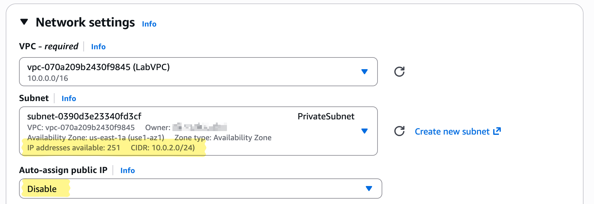
Task: Click the Network settings heading text
Action: [85, 22]
